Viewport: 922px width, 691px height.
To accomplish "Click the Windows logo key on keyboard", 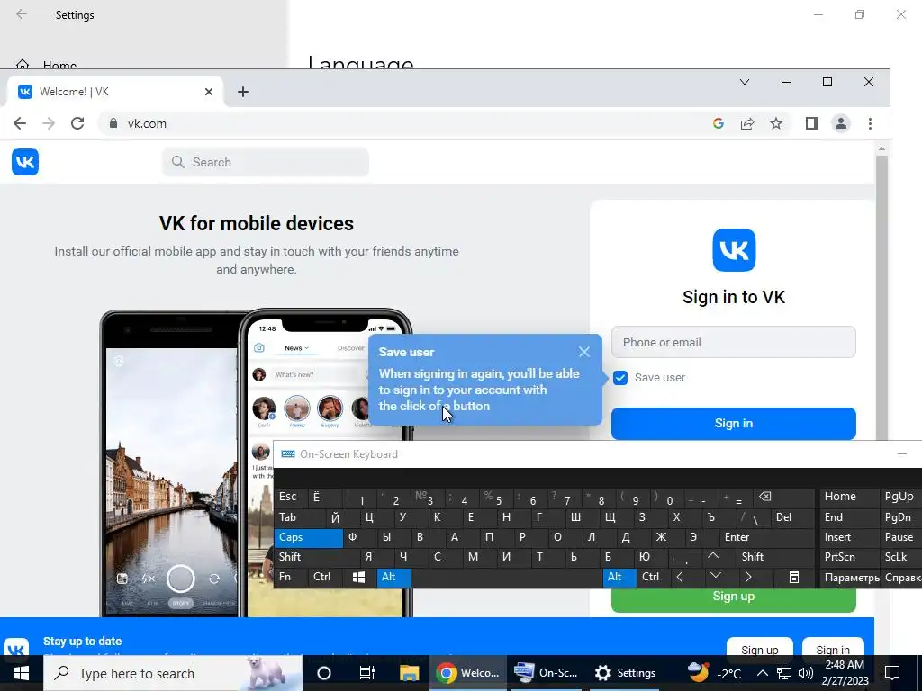I will tap(358, 577).
